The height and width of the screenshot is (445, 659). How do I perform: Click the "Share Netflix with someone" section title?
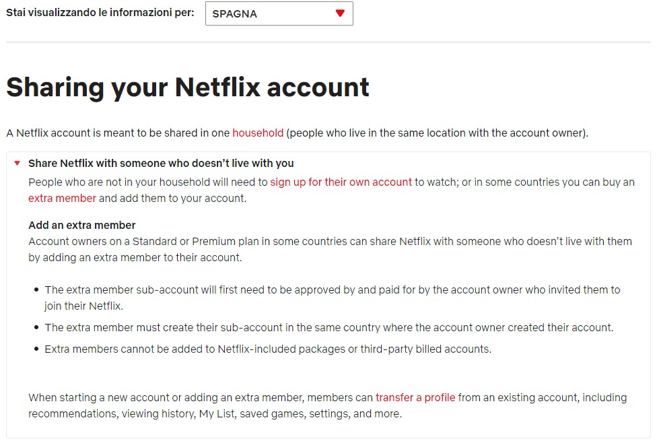tap(161, 164)
